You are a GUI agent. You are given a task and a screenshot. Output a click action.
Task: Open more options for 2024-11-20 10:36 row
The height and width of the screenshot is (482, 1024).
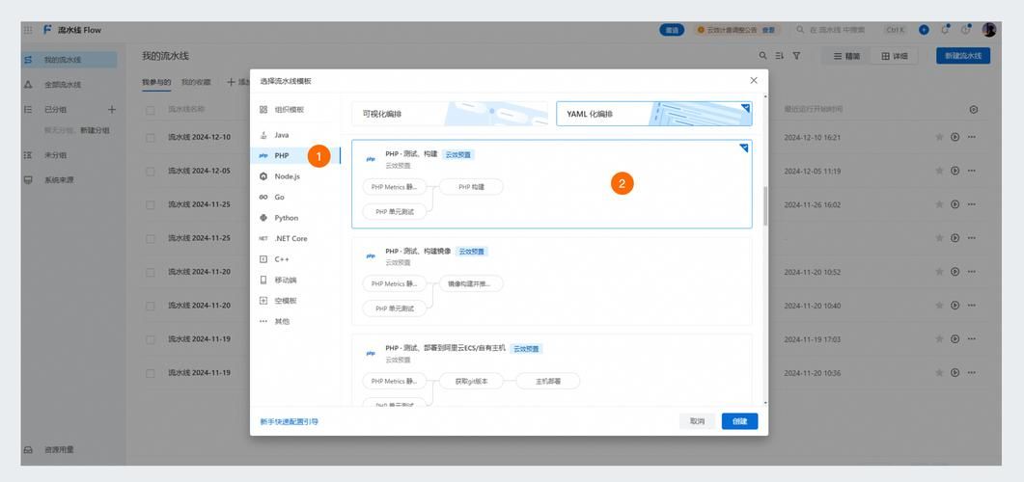click(971, 372)
